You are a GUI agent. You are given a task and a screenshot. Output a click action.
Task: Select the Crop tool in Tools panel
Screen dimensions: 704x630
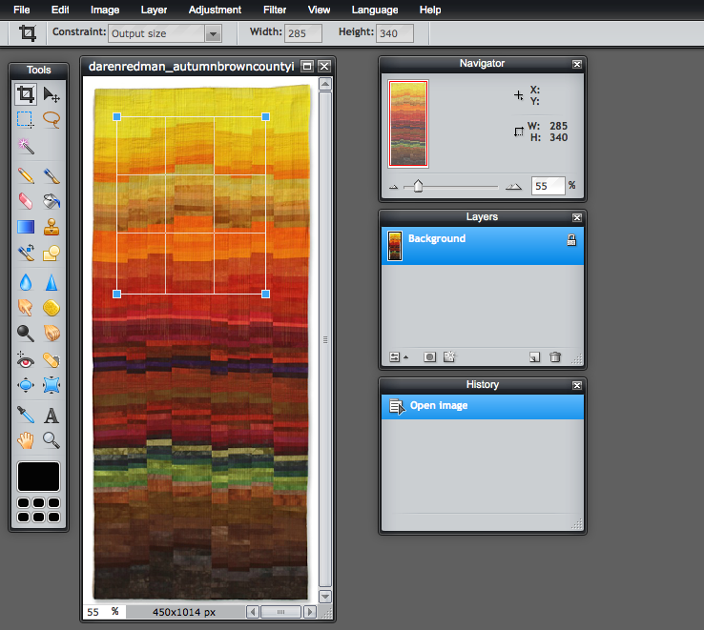pyautogui.click(x=26, y=94)
